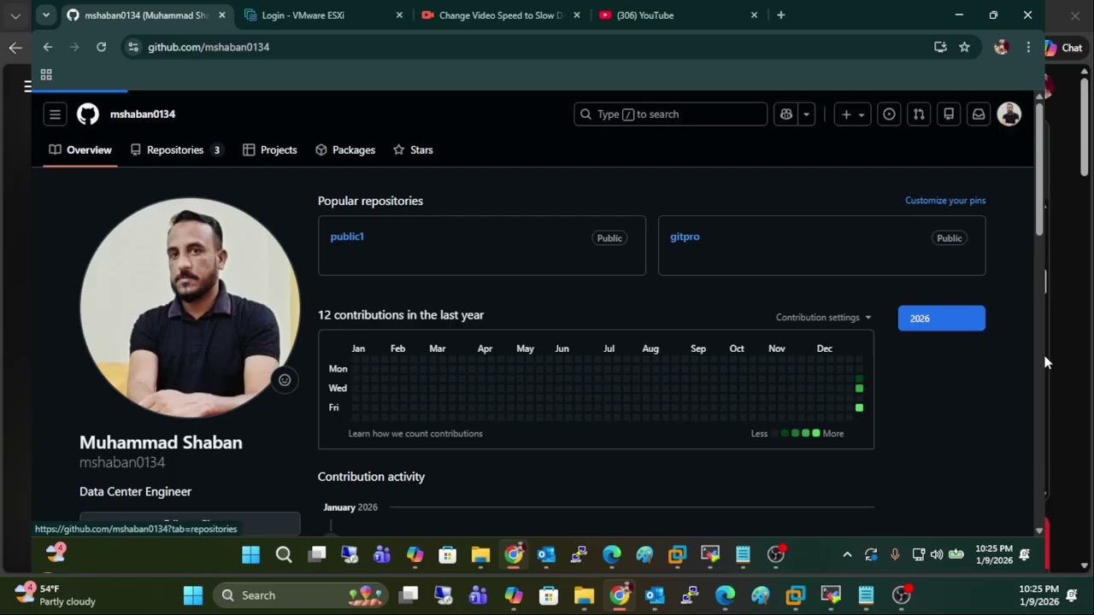The width and height of the screenshot is (1094, 615).
Task: Open the Chrome three-dot menu
Action: (x=1028, y=47)
